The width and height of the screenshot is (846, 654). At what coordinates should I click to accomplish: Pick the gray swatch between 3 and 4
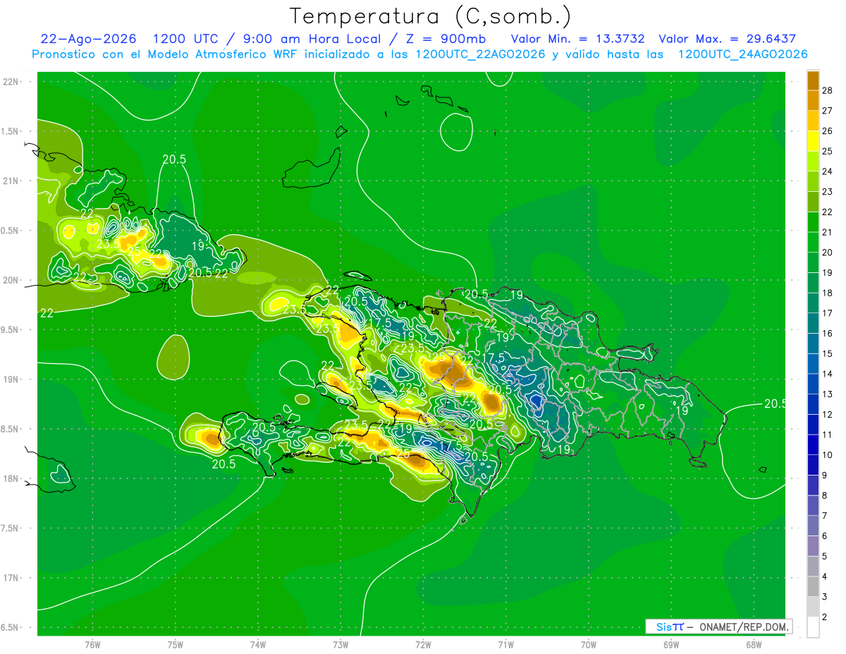[813, 587]
